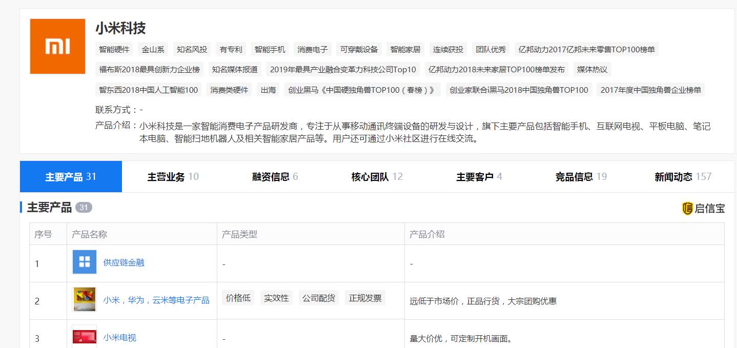
Task: Select the 知名媒体报道 tag
Action: [x=235, y=69]
